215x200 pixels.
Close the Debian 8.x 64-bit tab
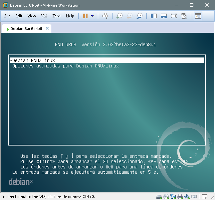click(x=47, y=28)
